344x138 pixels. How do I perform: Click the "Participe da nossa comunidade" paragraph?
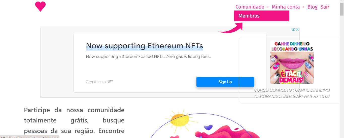[x=74, y=120]
